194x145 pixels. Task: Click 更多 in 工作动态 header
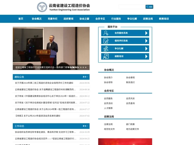point(85,126)
